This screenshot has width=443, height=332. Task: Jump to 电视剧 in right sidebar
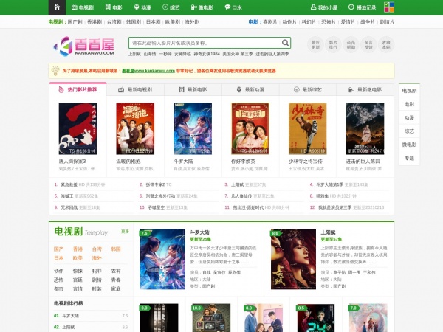point(409,91)
